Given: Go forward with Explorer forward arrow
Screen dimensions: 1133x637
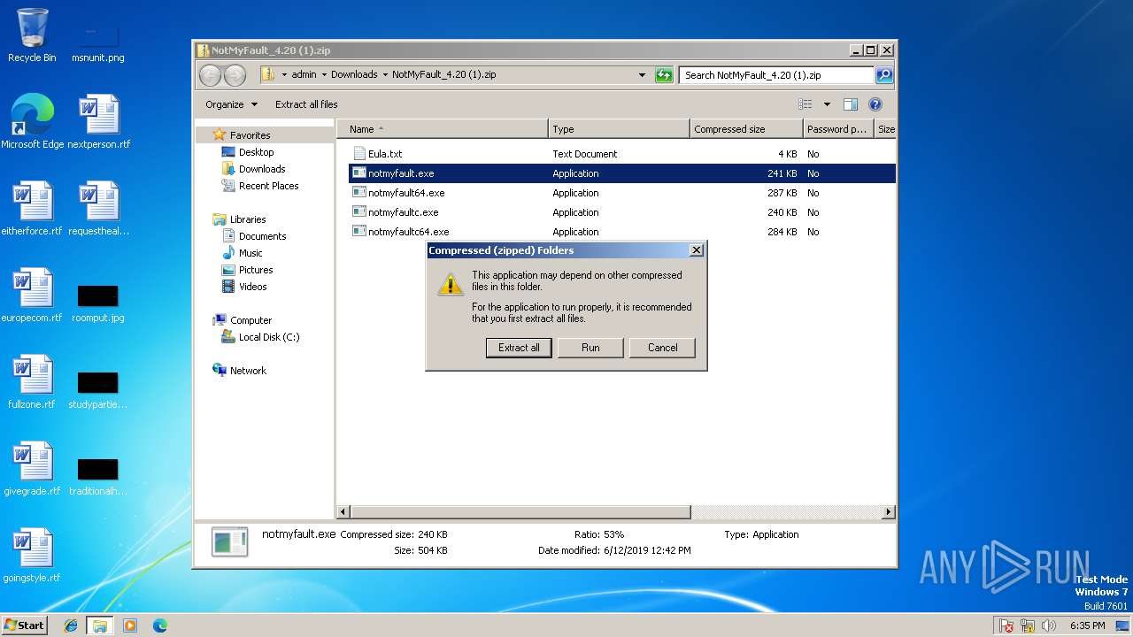Looking at the screenshot, I should click(x=235, y=75).
